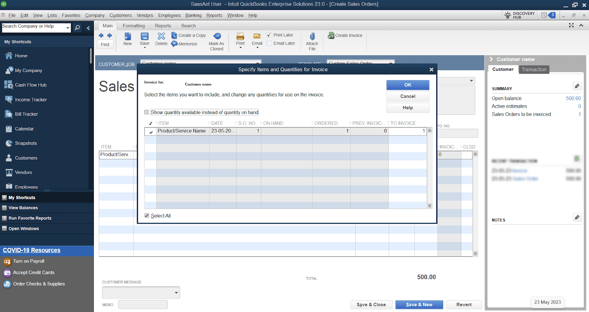This screenshot has width=589, height=312.
Task: Toggle Email Later checkbox
Action: [x=269, y=43]
